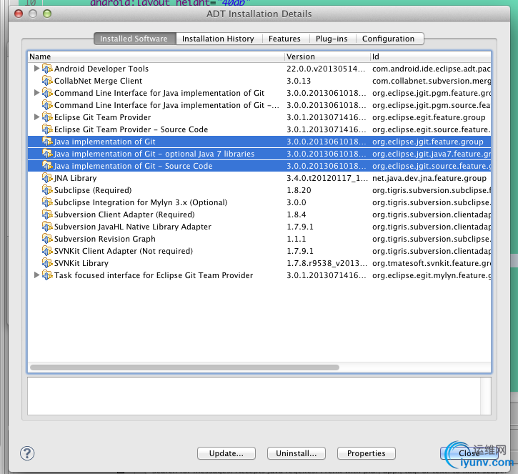
Task: Click id org.eclipse.egit.feature.group
Action: (429, 117)
